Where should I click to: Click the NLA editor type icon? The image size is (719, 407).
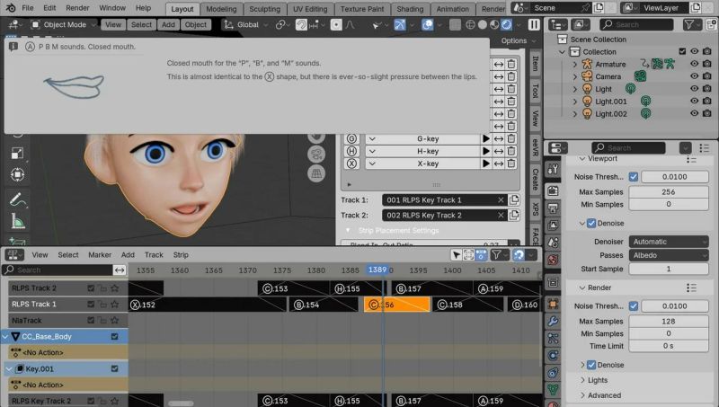click(13, 255)
